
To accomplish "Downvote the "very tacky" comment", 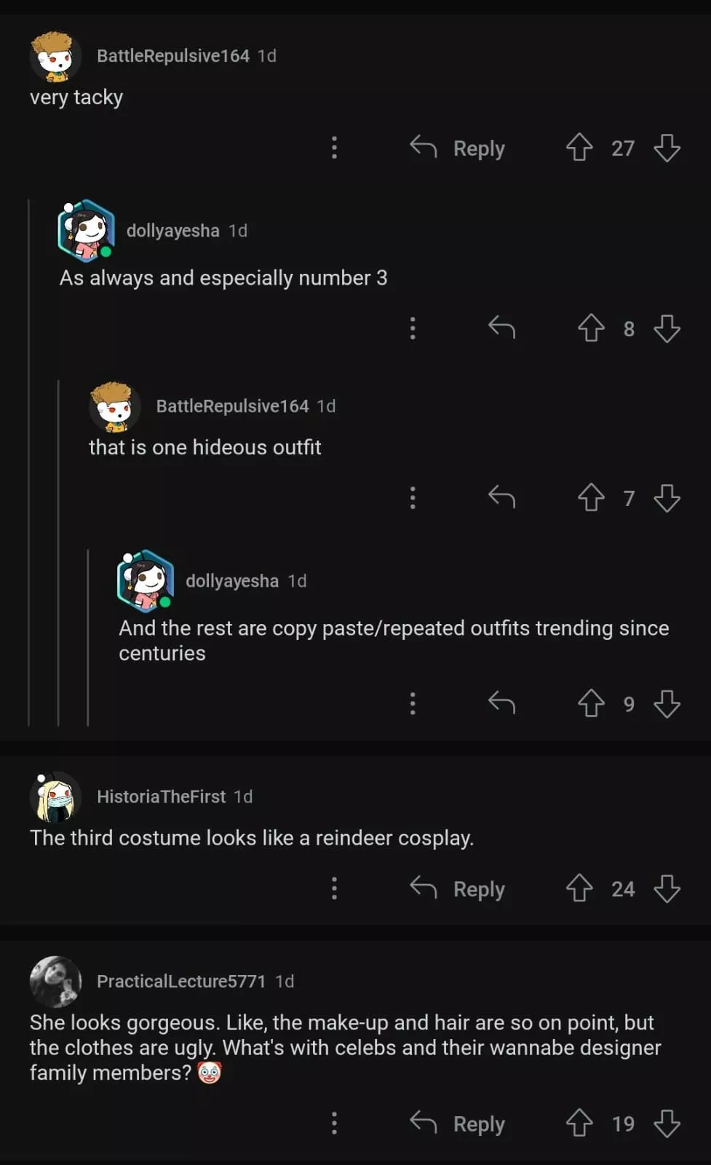I will click(x=667, y=148).
